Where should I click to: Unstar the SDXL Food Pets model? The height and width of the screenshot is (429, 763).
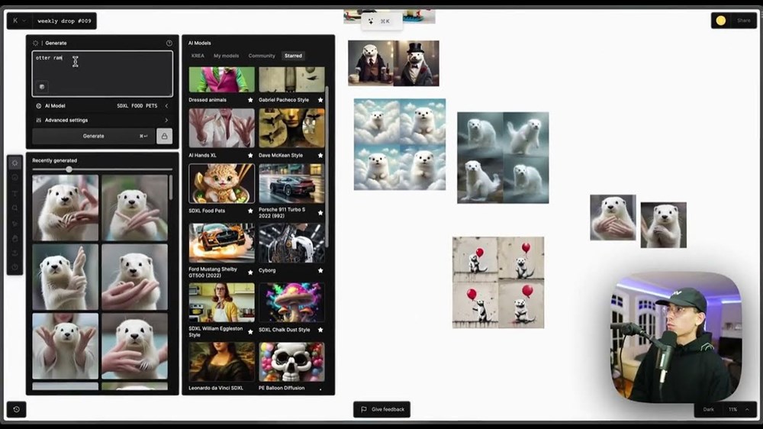coord(250,211)
